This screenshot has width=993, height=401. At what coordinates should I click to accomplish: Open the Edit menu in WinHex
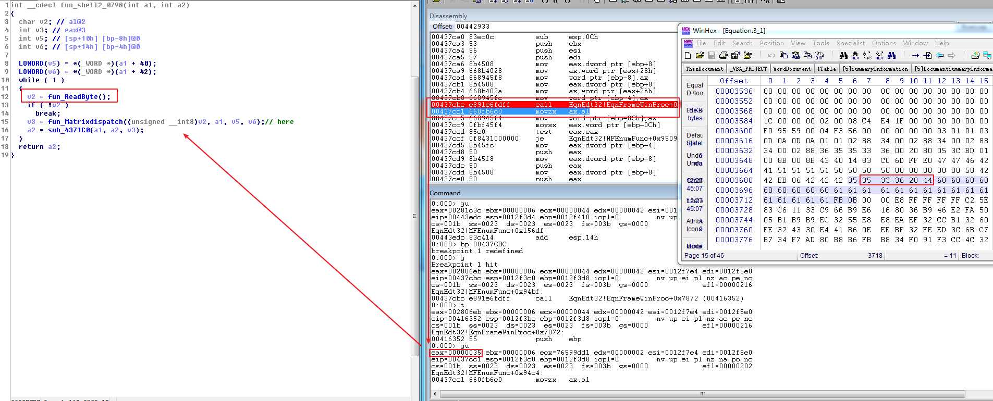(x=719, y=43)
